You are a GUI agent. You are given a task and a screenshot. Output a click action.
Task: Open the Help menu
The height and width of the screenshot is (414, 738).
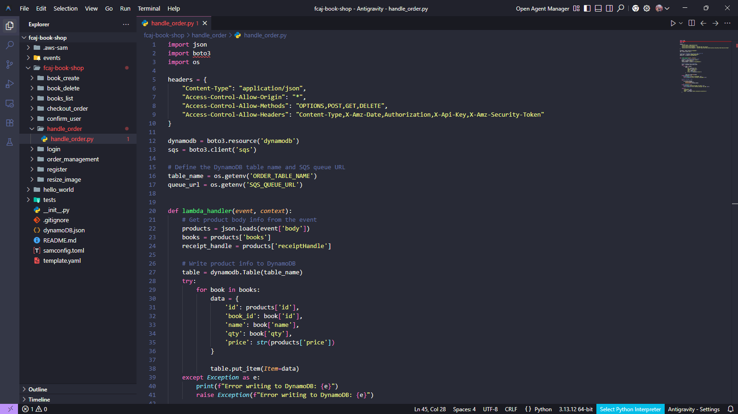click(174, 8)
